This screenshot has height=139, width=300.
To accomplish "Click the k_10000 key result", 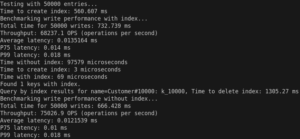I will click(x=173, y=91).
